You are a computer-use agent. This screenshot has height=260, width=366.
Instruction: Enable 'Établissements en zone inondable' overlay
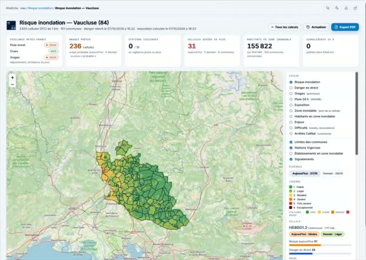291,153
